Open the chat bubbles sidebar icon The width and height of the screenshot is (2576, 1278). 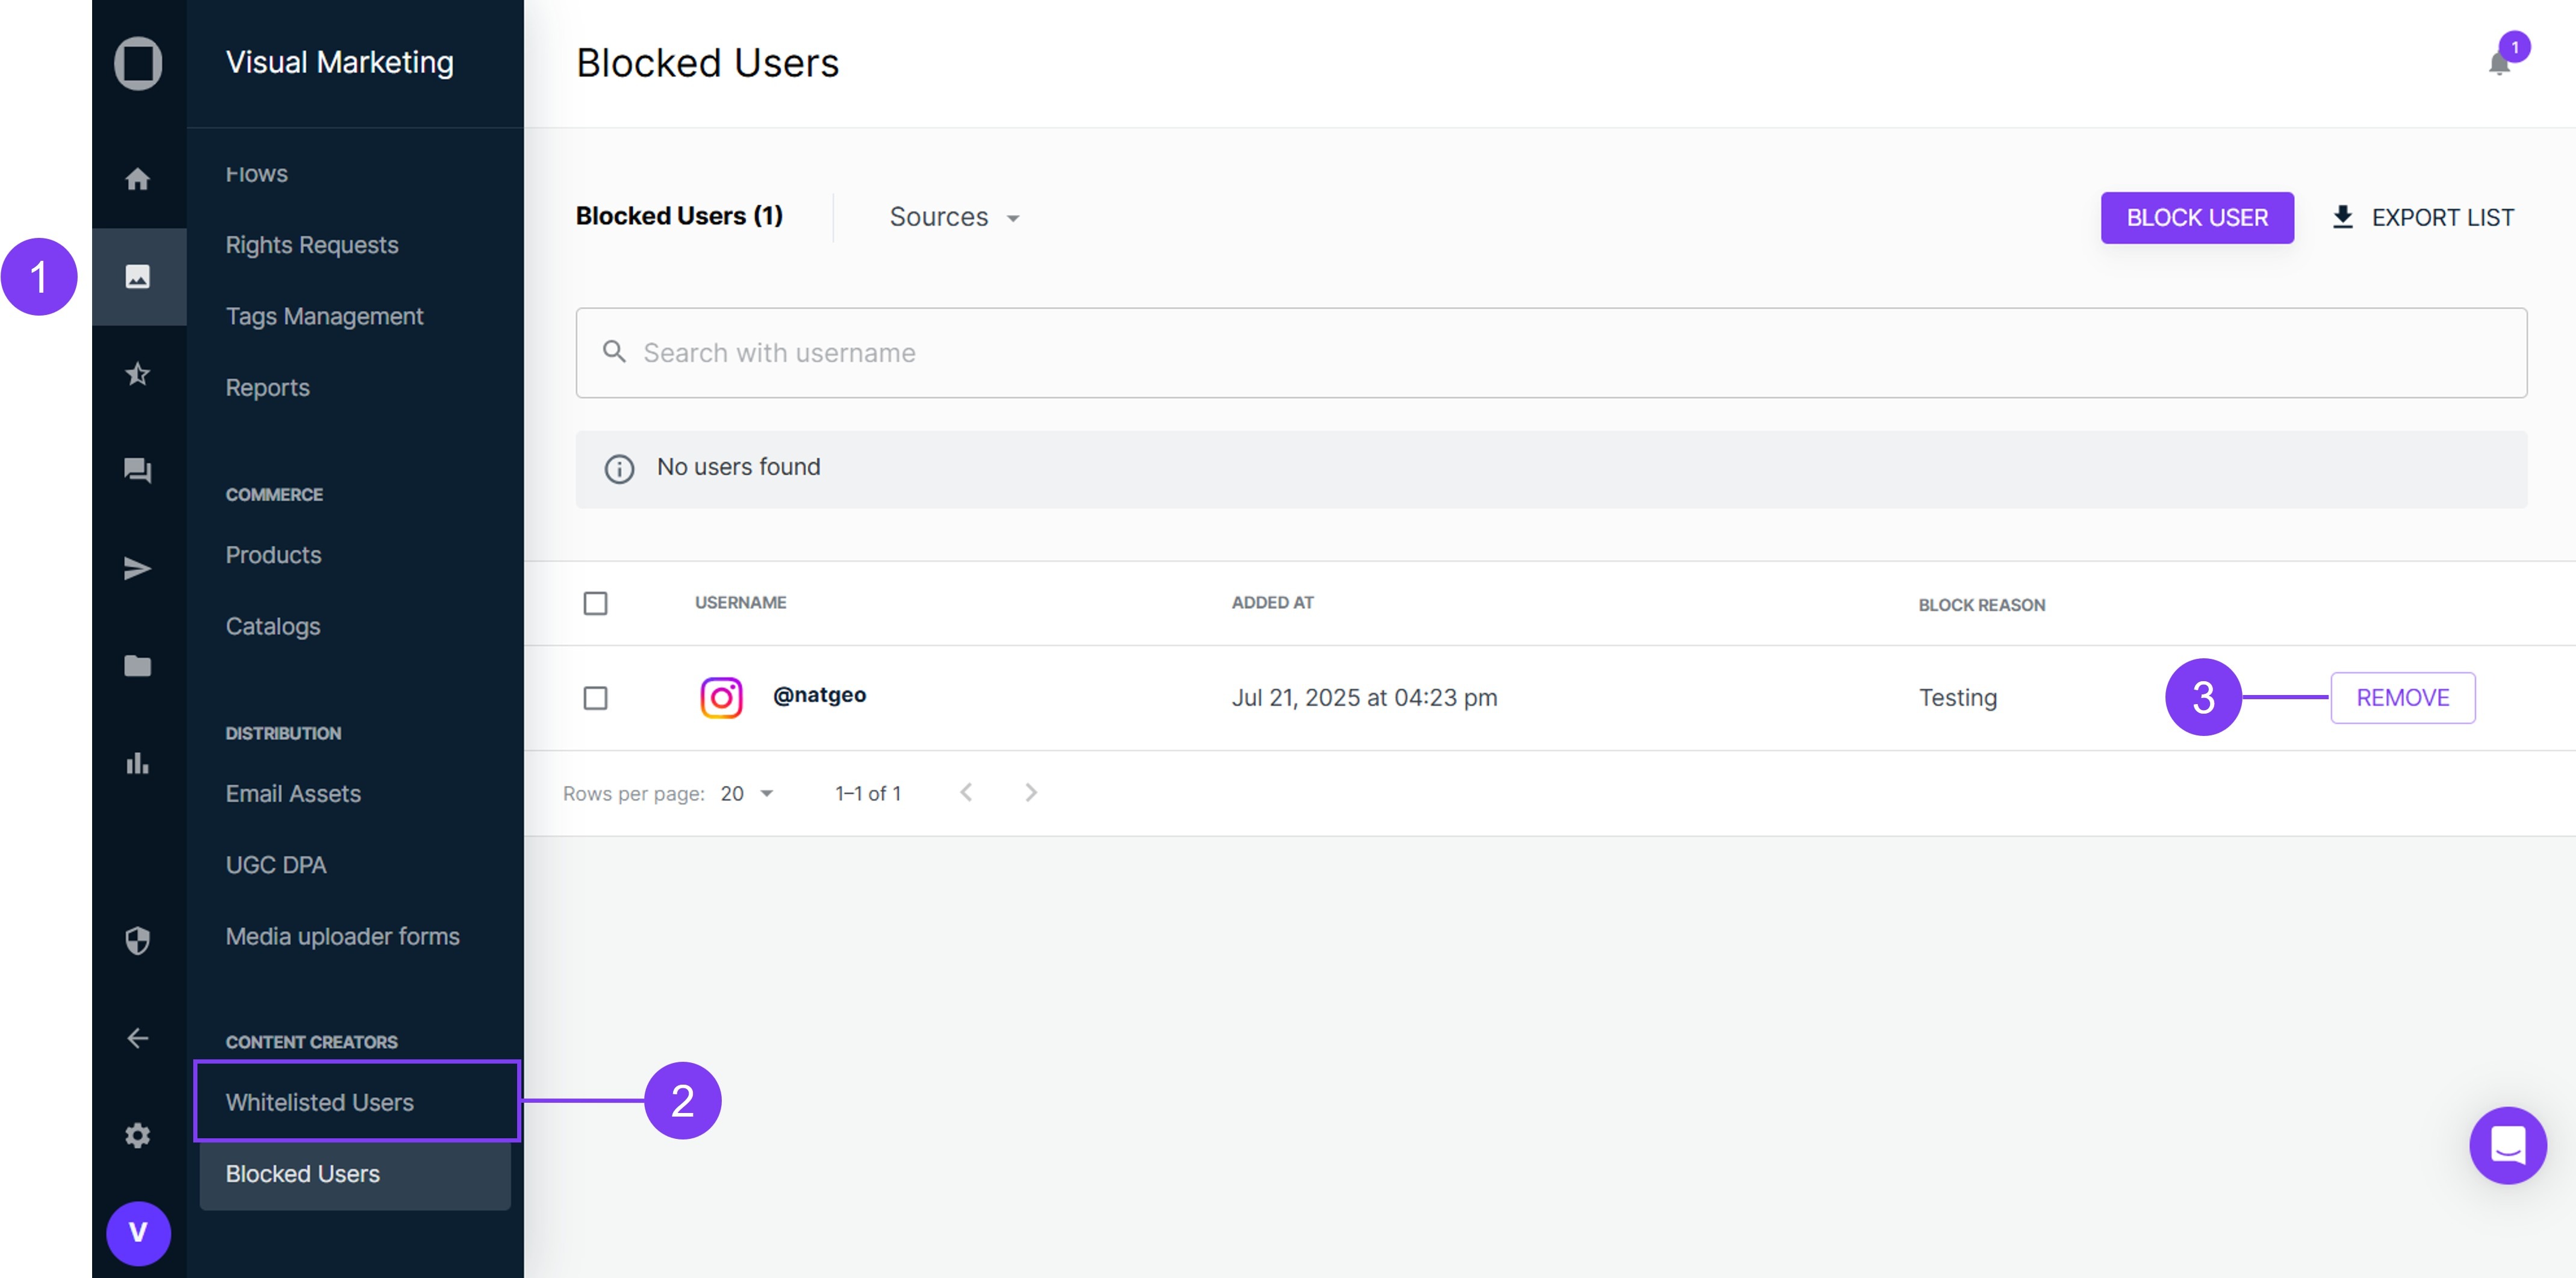pyautogui.click(x=138, y=470)
